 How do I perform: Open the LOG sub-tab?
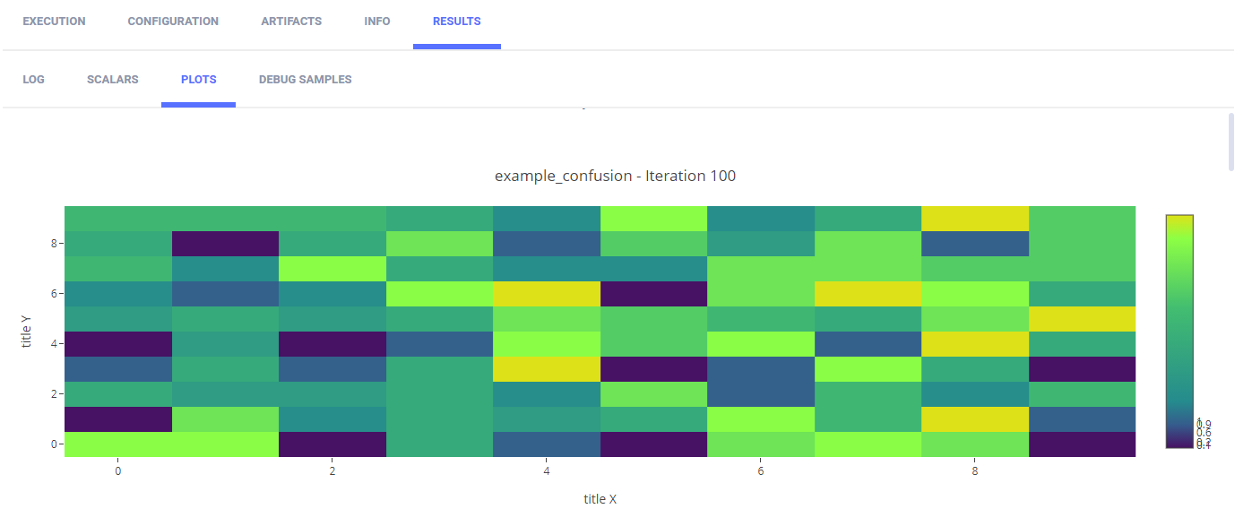pyautogui.click(x=34, y=80)
